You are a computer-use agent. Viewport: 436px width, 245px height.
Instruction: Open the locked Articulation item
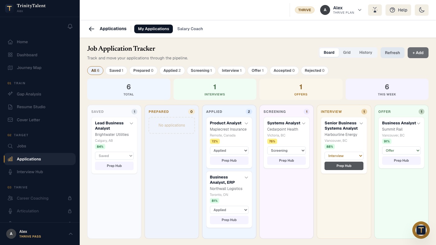coord(40,211)
